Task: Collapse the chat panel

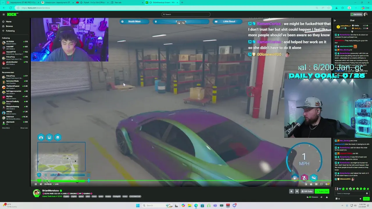Action: click(335, 20)
